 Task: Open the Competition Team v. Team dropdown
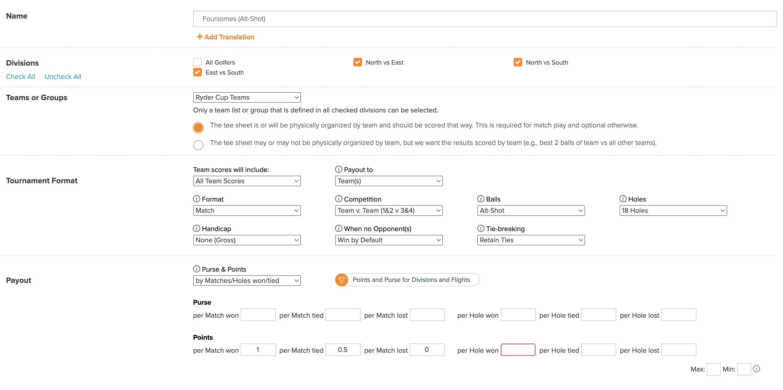[x=389, y=210]
